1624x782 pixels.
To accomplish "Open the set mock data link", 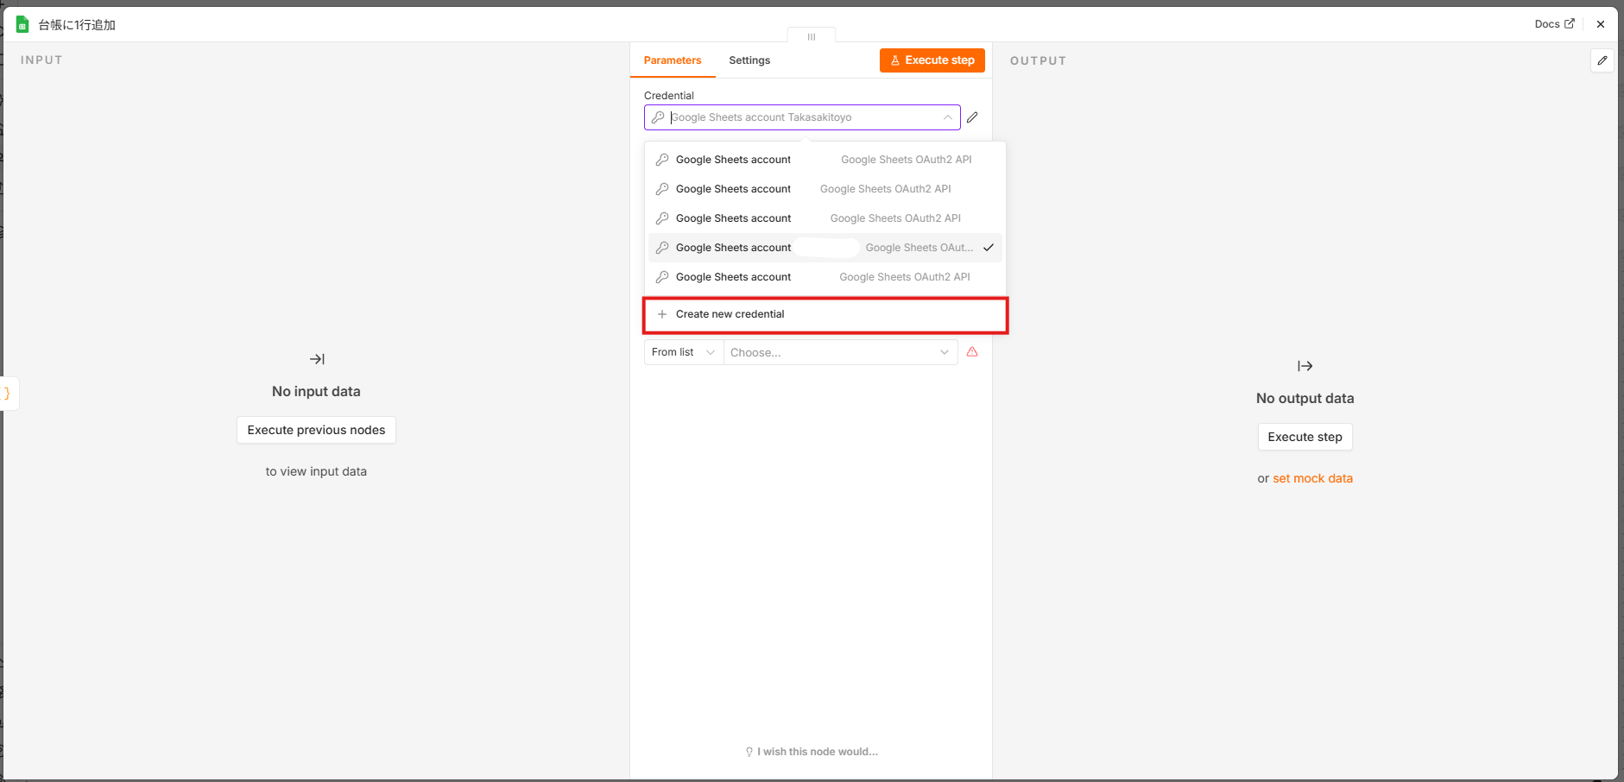I will [1312, 478].
